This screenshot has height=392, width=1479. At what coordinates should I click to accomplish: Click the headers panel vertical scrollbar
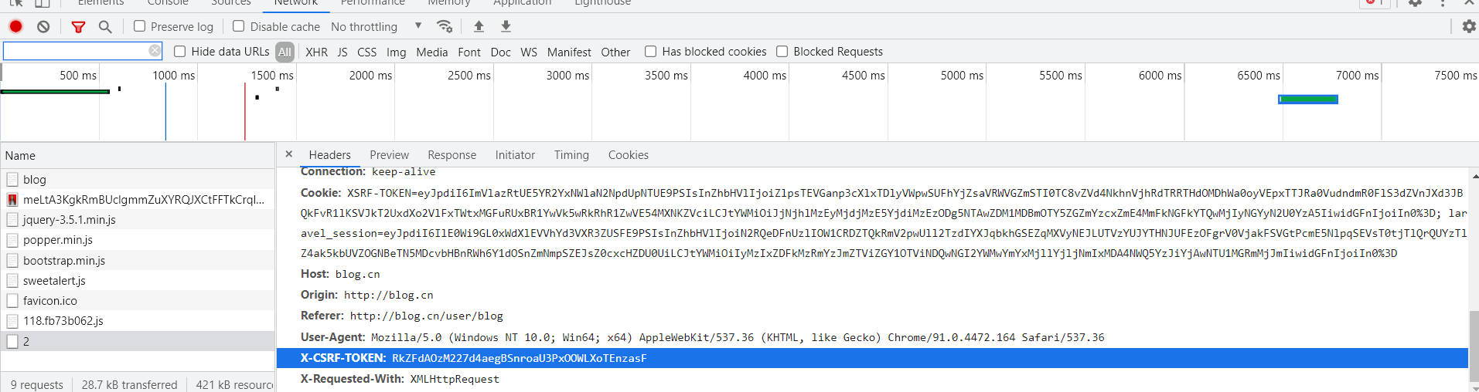tap(1474, 348)
